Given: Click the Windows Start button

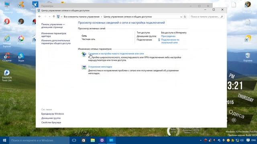Looking at the screenshot, I should [4, 140].
